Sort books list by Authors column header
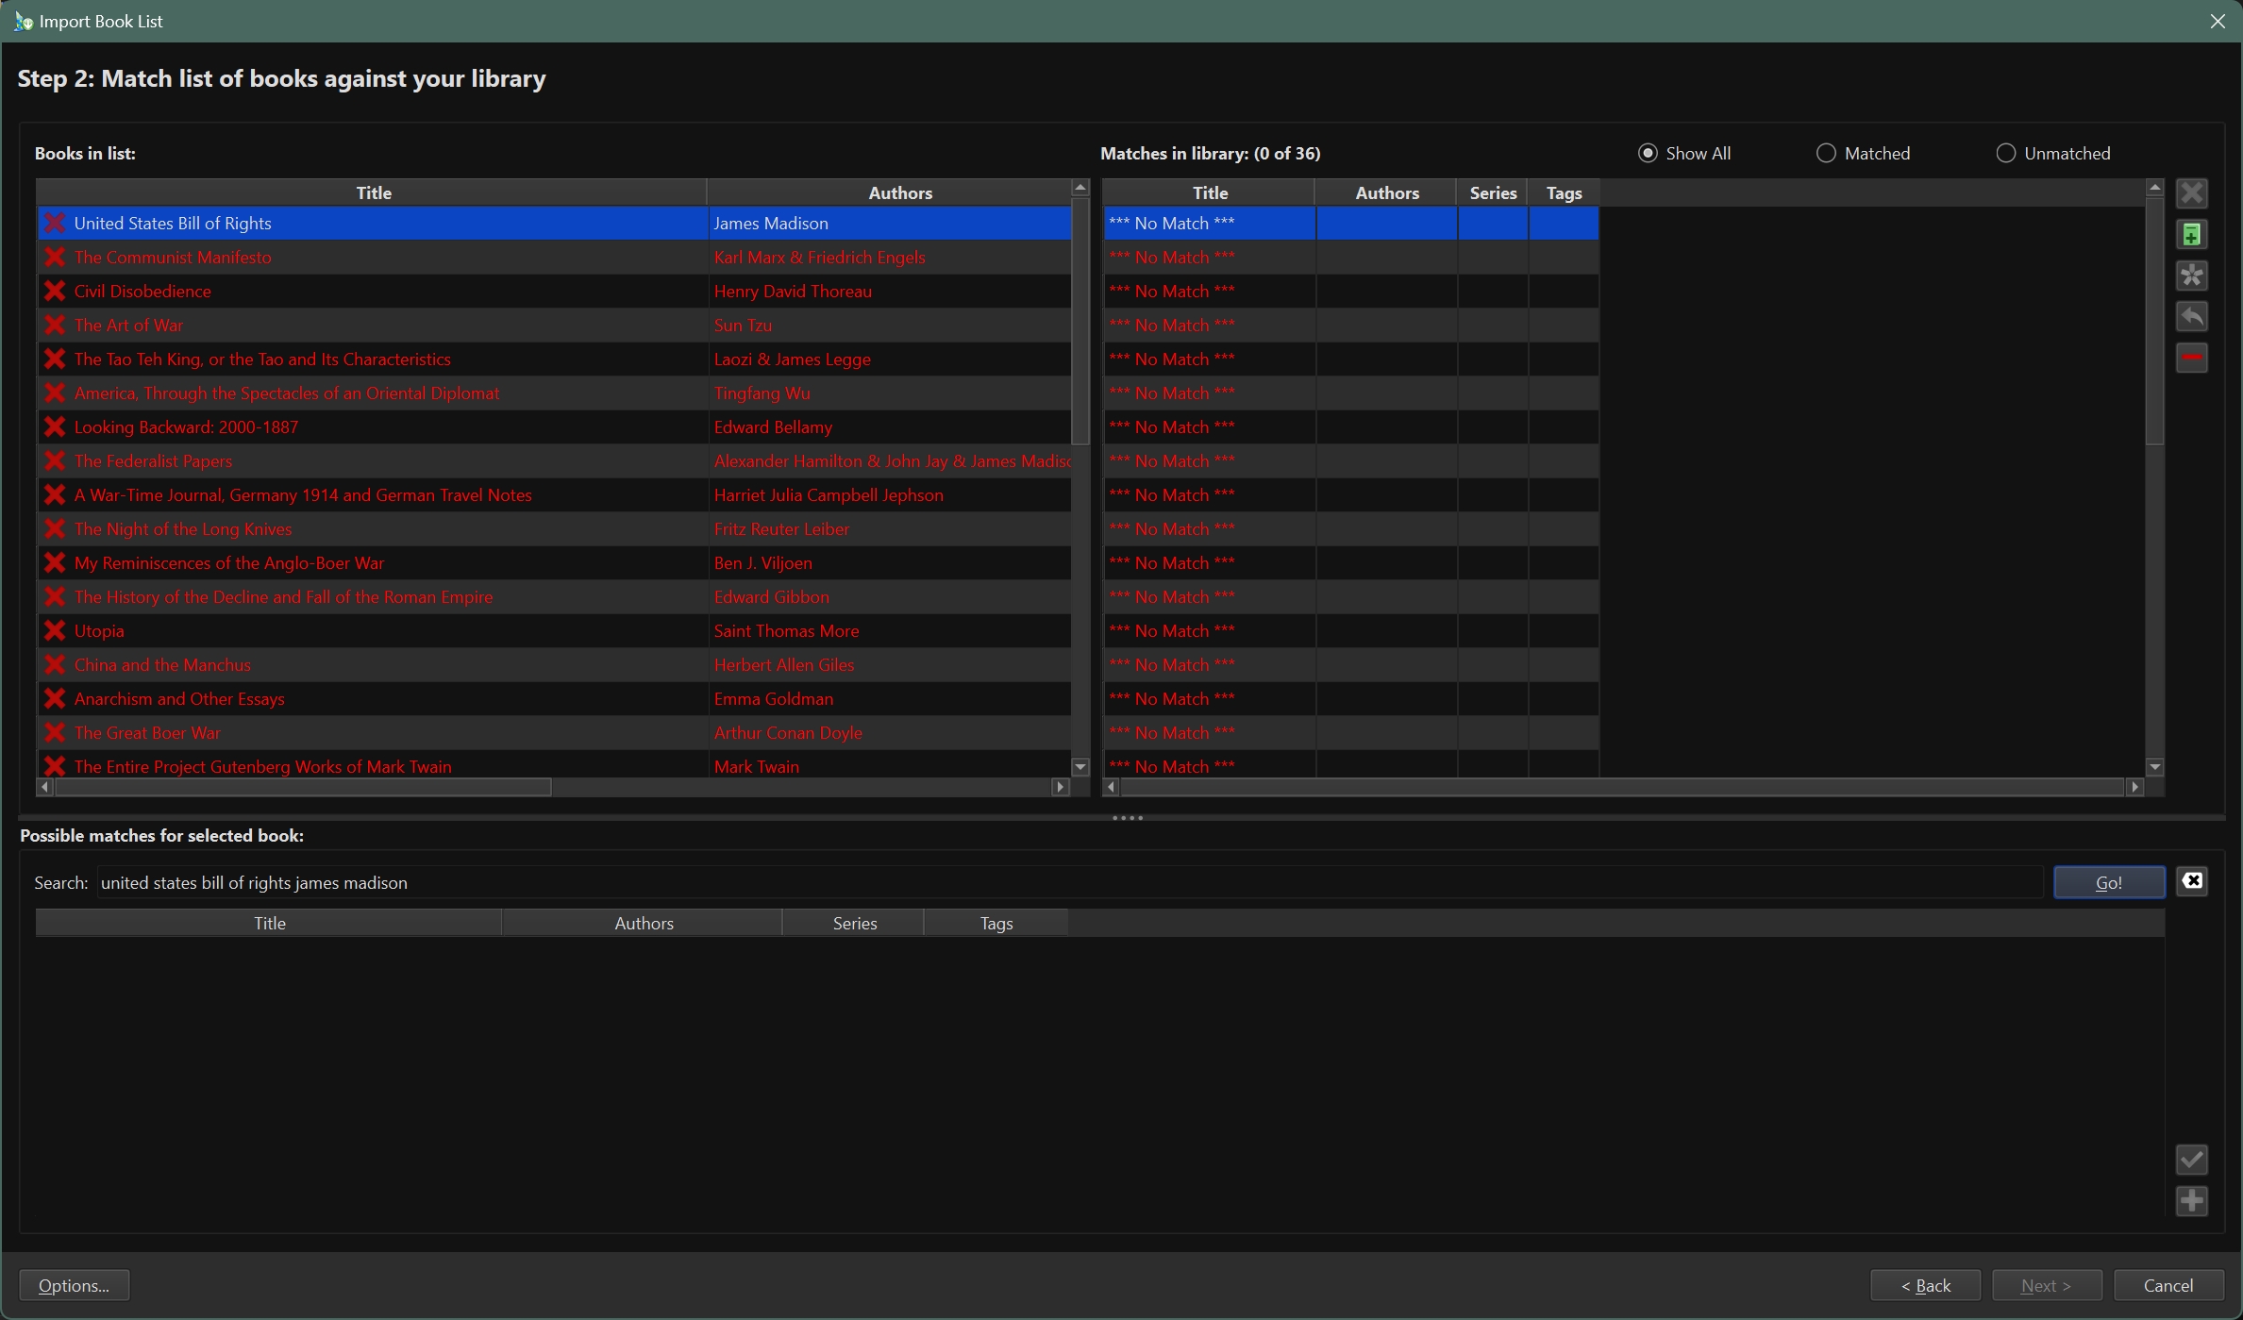Viewport: 2243px width, 1320px height. pyautogui.click(x=899, y=192)
